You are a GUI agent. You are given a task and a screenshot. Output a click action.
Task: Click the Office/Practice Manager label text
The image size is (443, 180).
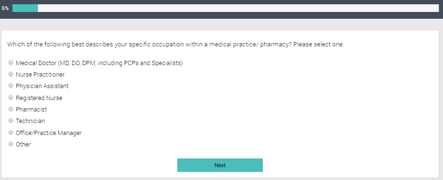click(x=49, y=133)
